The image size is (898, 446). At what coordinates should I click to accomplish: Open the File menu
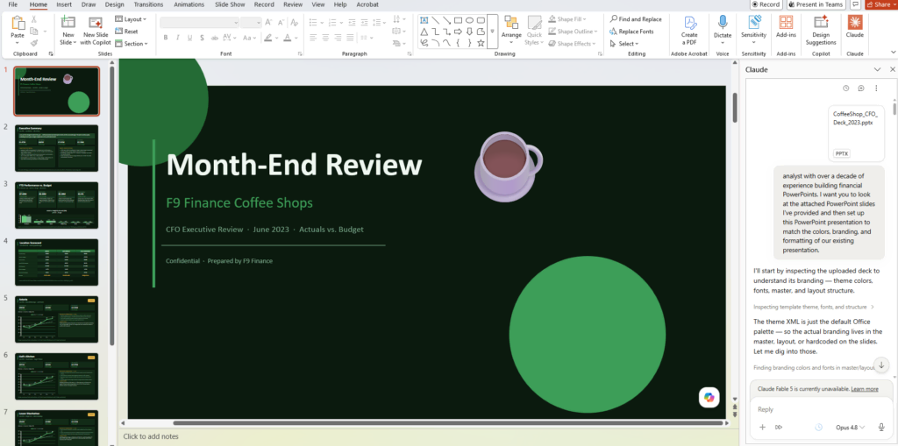12,4
